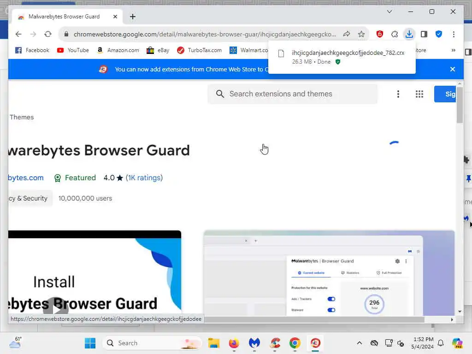This screenshot has width=472, height=354.
Task: Open the Walmart.com bookmark
Action: tap(248, 50)
